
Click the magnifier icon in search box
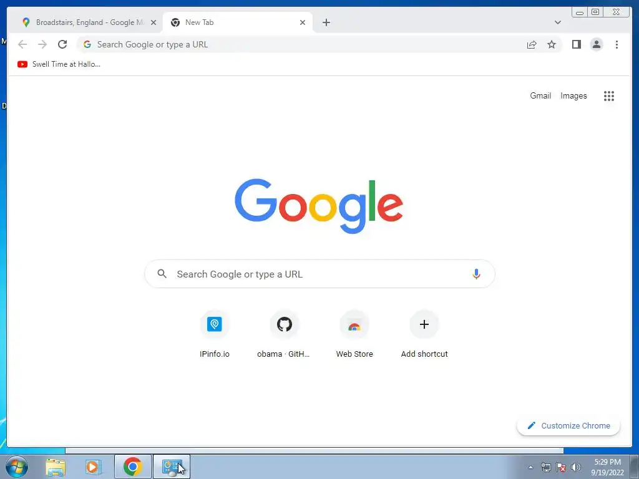pyautogui.click(x=162, y=274)
